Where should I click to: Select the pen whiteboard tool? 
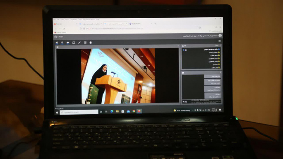click(x=80, y=43)
